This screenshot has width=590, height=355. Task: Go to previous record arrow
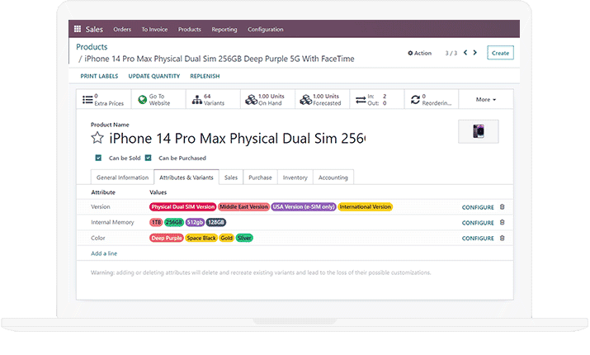[465, 53]
